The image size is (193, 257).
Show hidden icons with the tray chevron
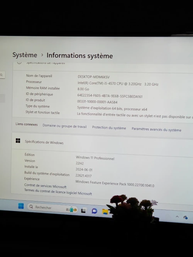click(177, 217)
